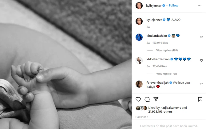Open the three-dot more options menu

(x=200, y=6)
